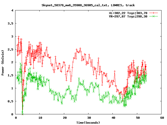Click the x-axis tick label 30
Screen dimensions: 167x125
(x=89, y=118)
